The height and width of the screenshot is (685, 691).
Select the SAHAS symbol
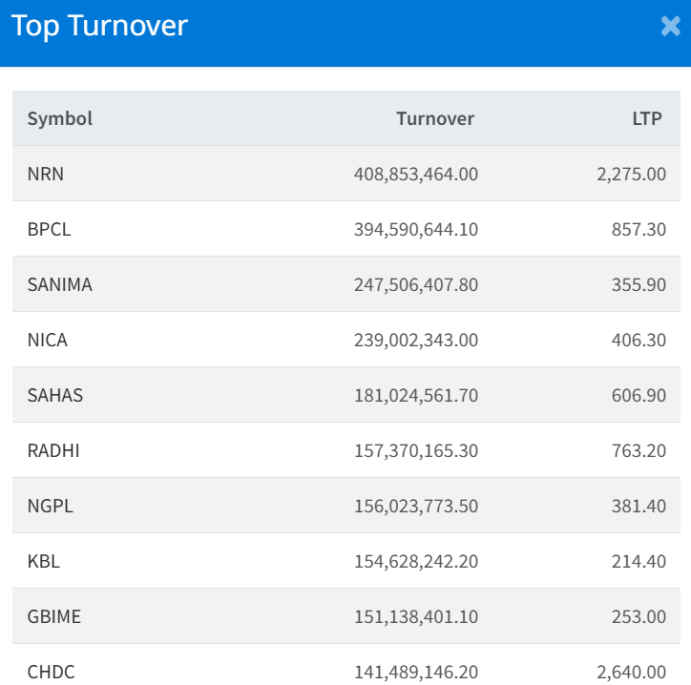(55, 395)
